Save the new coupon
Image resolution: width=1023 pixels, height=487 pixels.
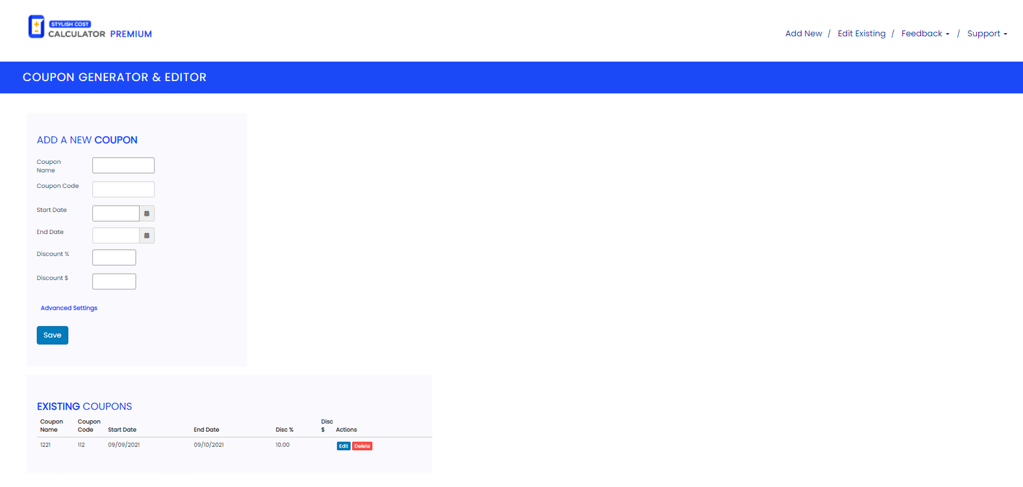(x=53, y=335)
